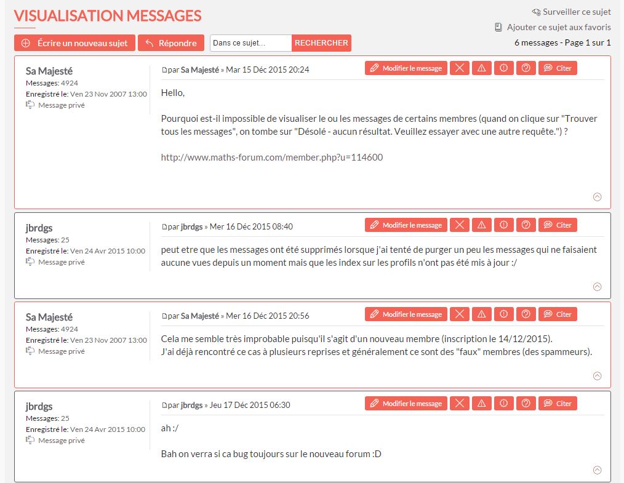624x483 pixels.
Task: Send Message privé to jbrdgs in second post
Action: click(61, 262)
